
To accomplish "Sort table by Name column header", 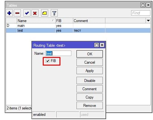I will [36, 21].
